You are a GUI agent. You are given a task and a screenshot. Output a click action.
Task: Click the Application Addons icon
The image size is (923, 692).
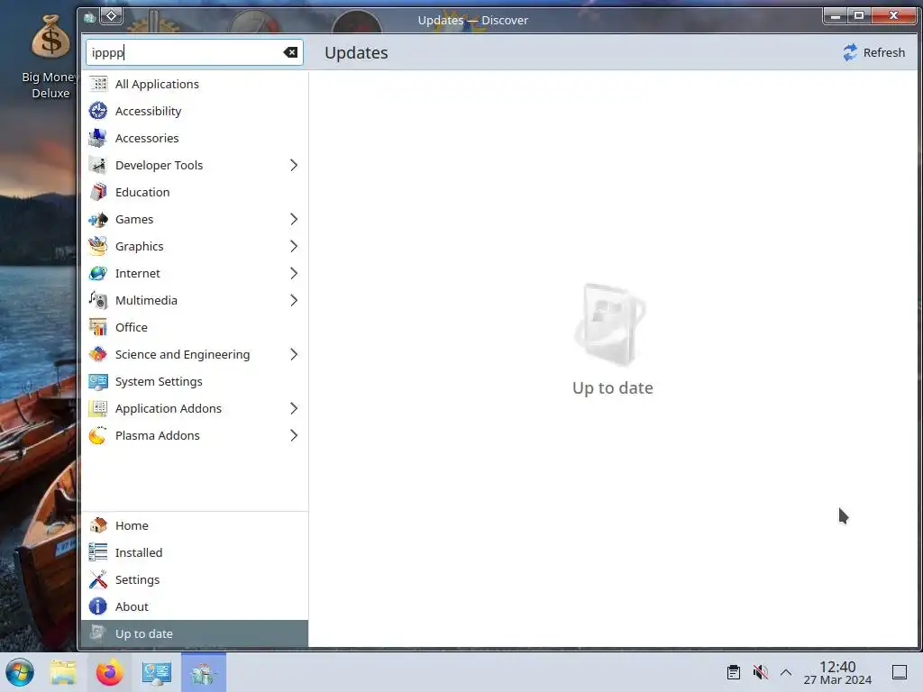pyautogui.click(x=98, y=409)
